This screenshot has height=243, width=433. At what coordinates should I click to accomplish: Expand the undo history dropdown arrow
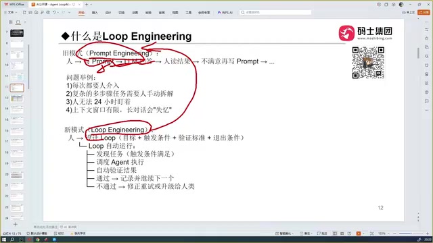pos(58,12)
